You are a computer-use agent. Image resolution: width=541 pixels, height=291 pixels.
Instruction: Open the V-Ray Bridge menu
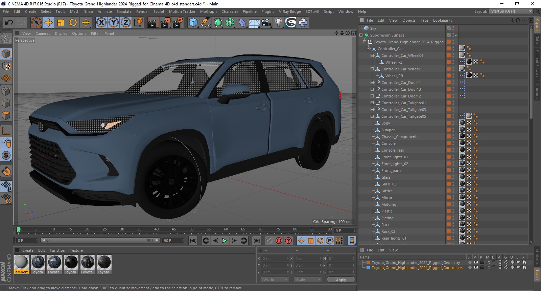[290, 12]
